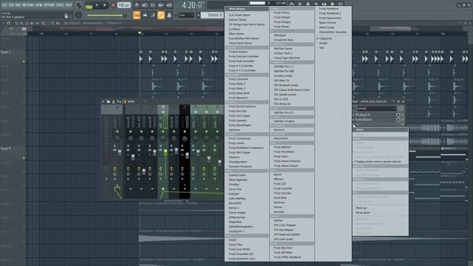Select Track 9 header in the playlist
Image resolution: width=473 pixels, height=266 pixels.
tap(13, 153)
